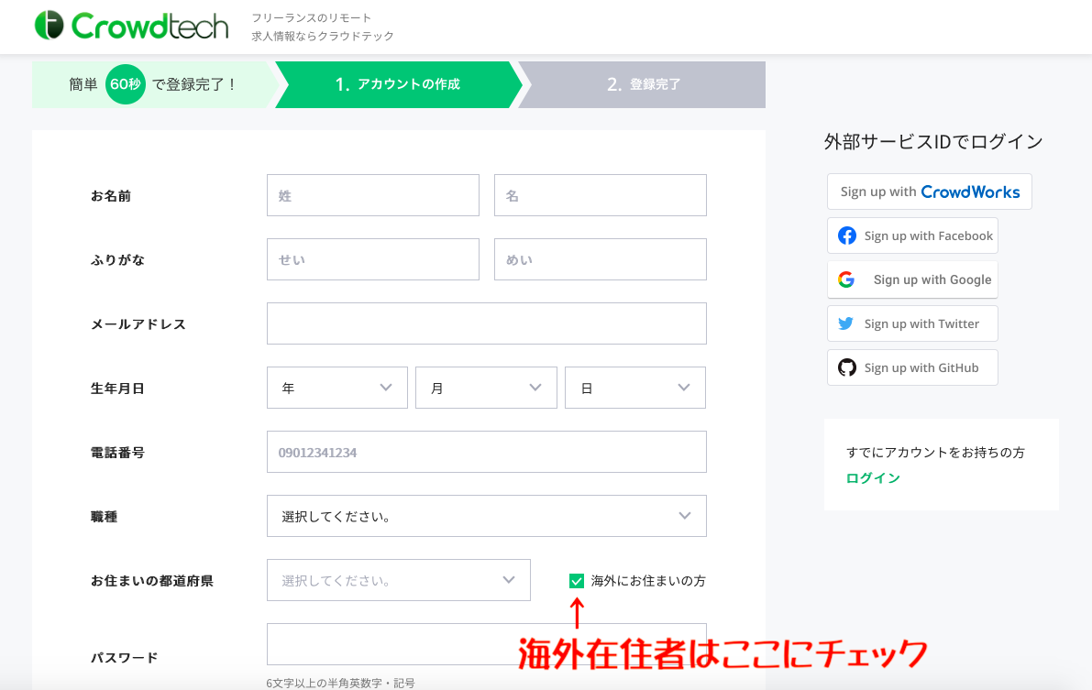Click the GitHub icon for sign up
This screenshot has height=690, width=1092.
846,367
